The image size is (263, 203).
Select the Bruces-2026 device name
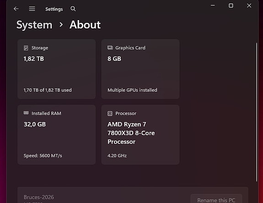[39, 197]
